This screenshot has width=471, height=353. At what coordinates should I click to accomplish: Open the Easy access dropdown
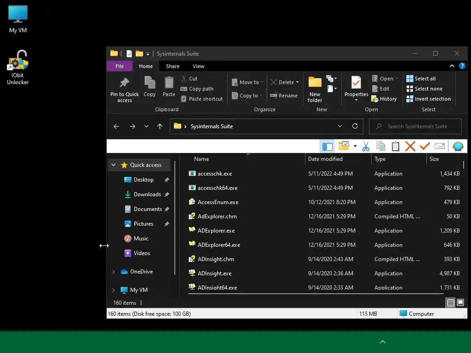(x=332, y=89)
